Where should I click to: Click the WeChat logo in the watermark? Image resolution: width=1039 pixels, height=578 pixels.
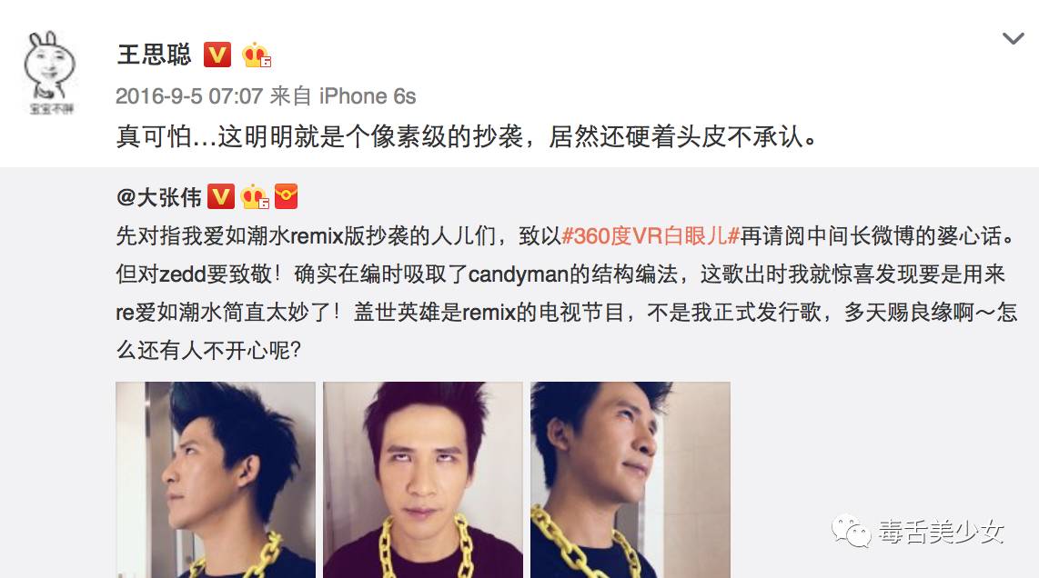pyautogui.click(x=851, y=532)
